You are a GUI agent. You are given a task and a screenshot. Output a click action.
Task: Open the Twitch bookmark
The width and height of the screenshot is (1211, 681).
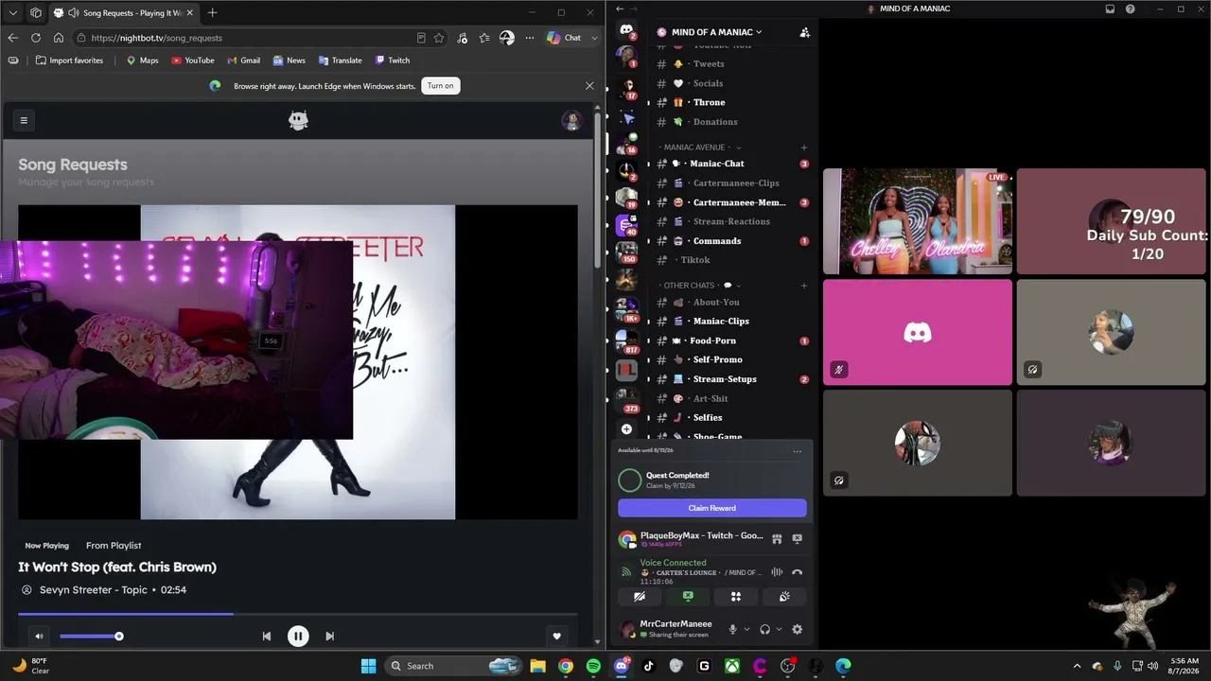392,61
